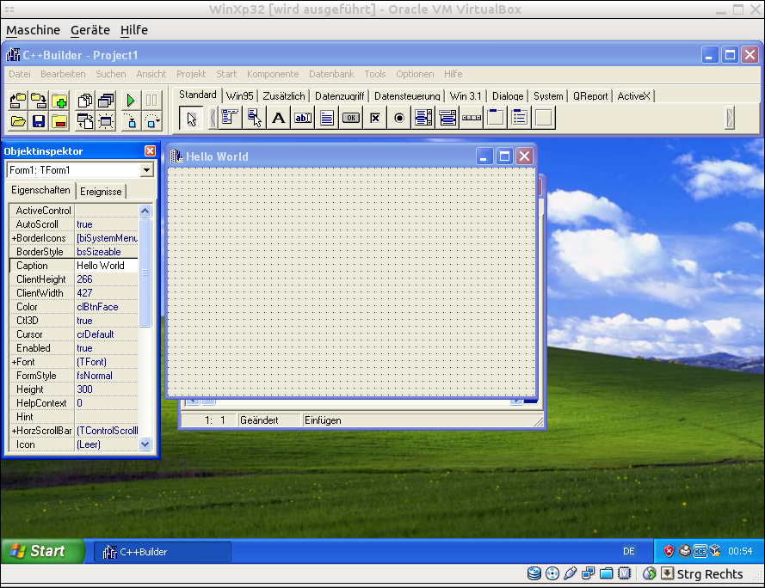Select the FormStyle value fsNormal
This screenshot has width=765, height=588.
[107, 376]
